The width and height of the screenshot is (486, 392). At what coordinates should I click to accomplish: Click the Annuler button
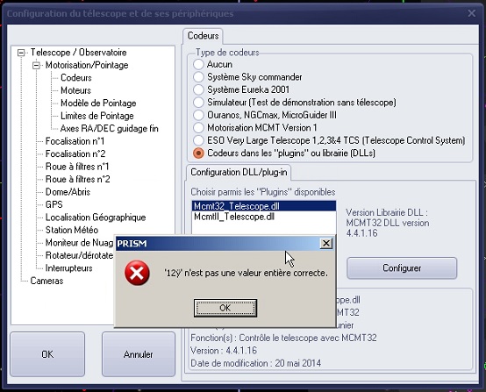(139, 354)
